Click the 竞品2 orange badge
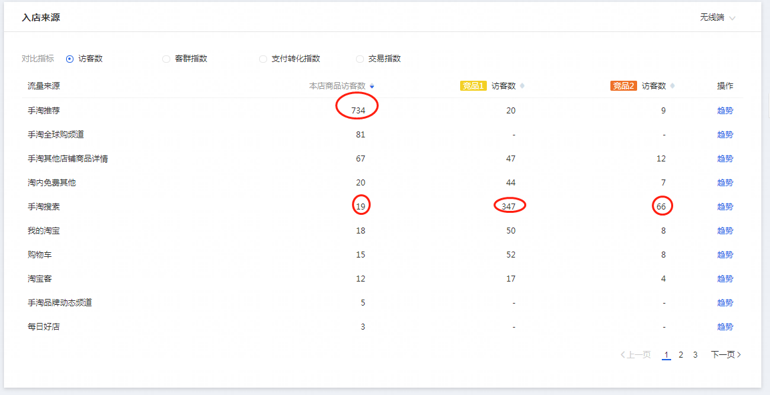770x395 pixels. pyautogui.click(x=624, y=86)
